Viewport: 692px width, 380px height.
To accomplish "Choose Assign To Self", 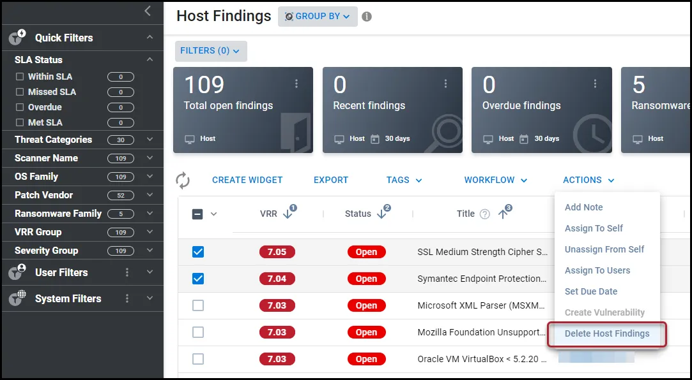I will pos(594,228).
